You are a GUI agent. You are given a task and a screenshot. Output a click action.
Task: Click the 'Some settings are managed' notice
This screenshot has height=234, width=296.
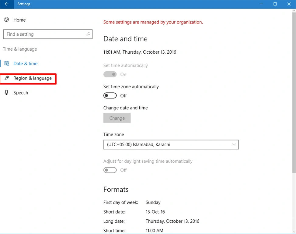153,22
